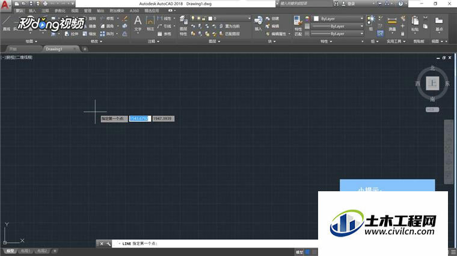Switch to the 参数化 Parametric ribbon tab
The image size is (457, 256).
tap(60, 11)
